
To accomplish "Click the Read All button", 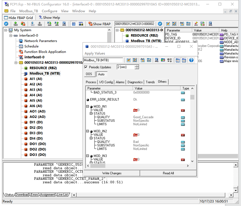I will [168, 173].
